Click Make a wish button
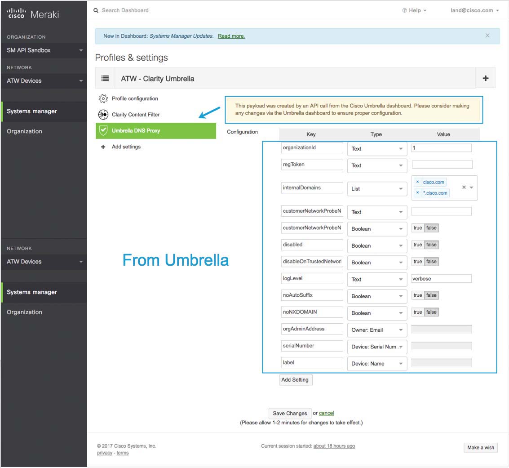Screen dimensions: 509x468 (x=480, y=447)
